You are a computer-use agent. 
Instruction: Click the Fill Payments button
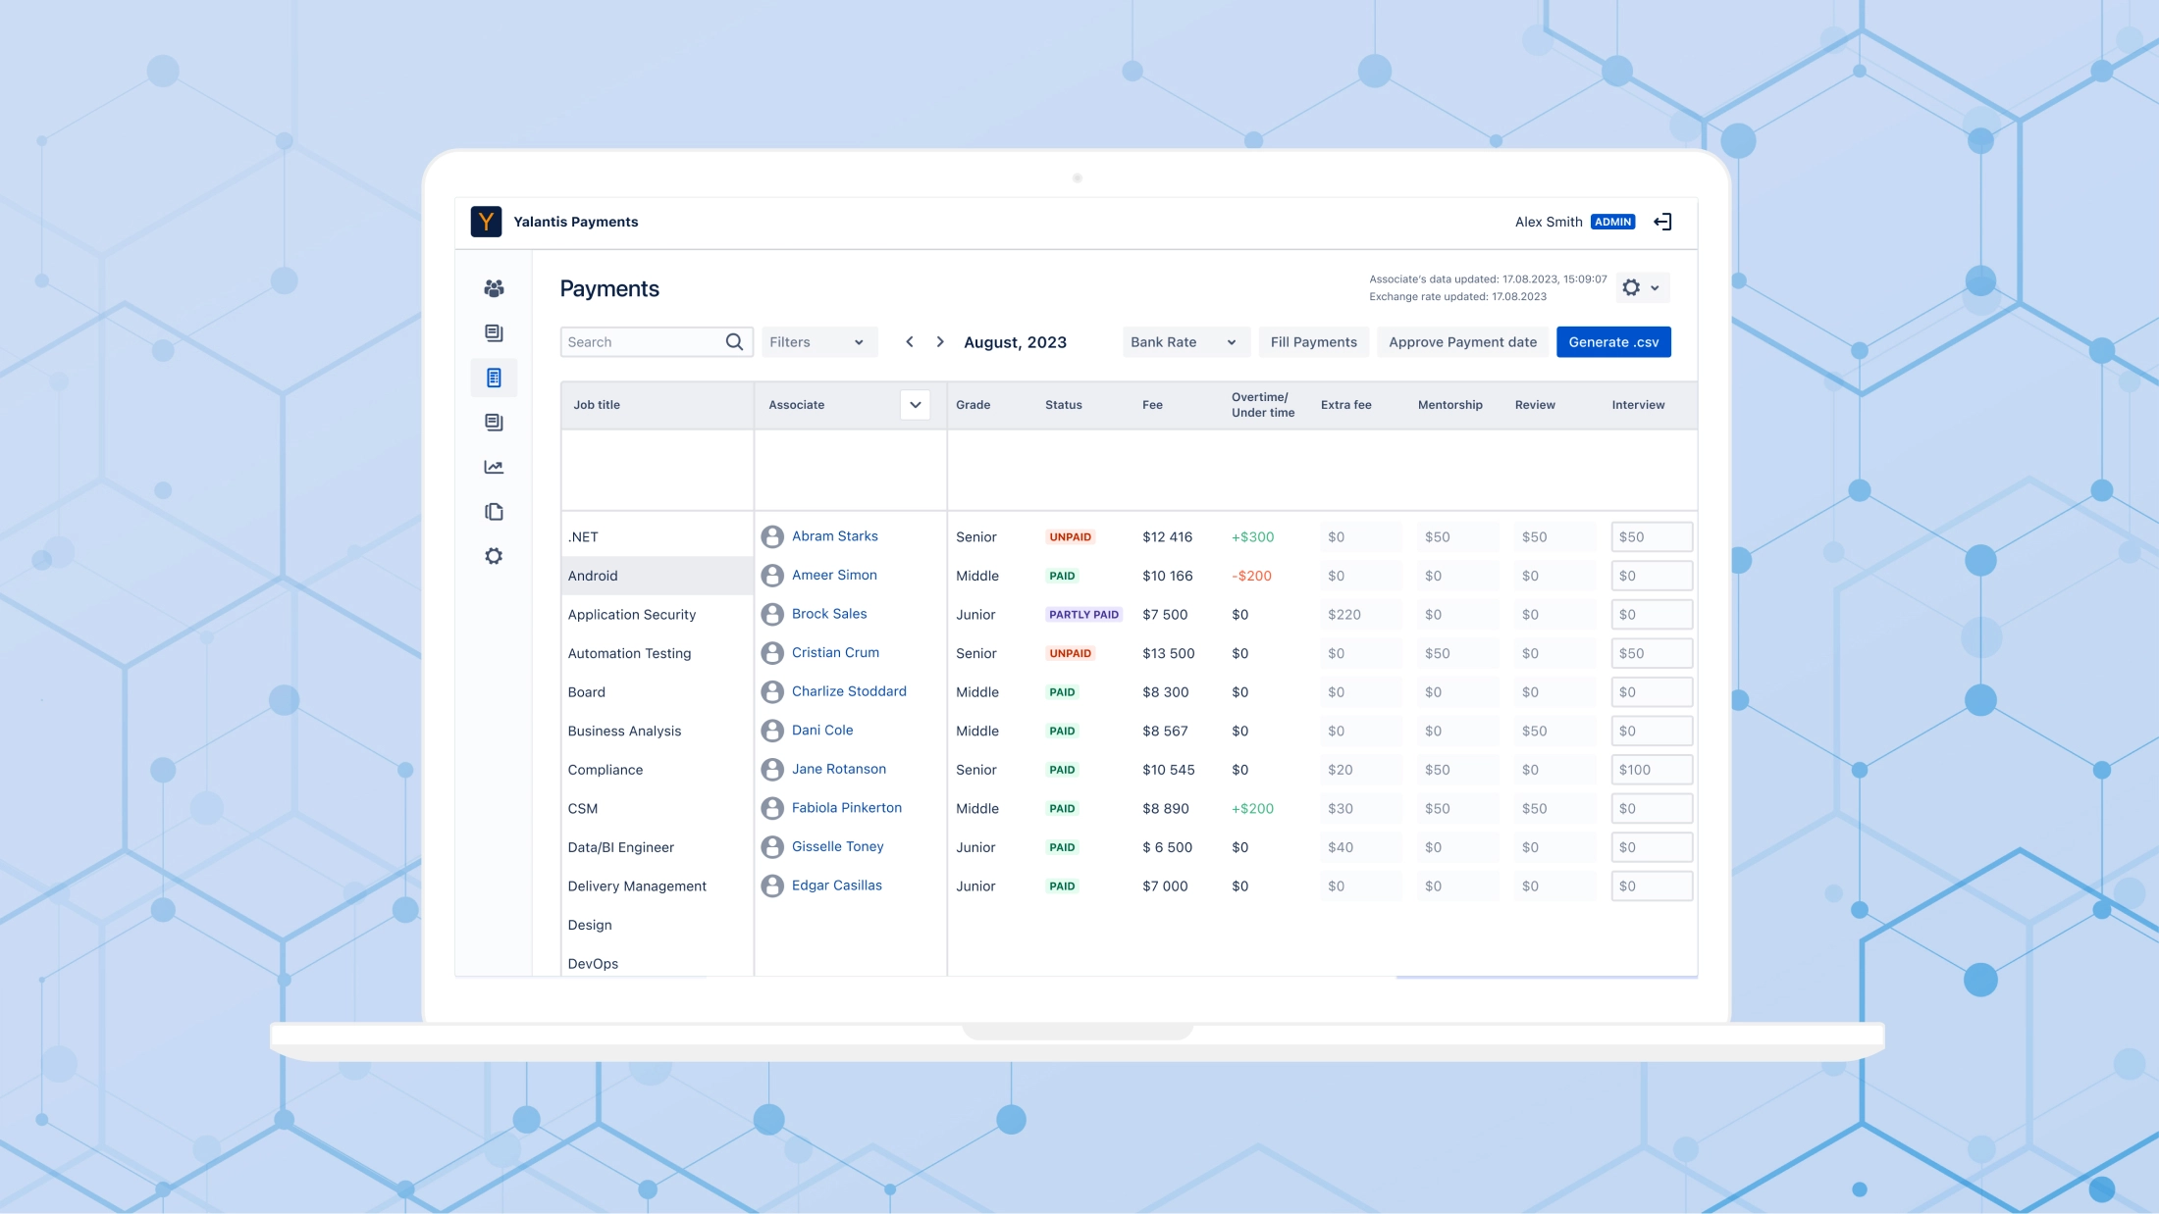(1314, 341)
